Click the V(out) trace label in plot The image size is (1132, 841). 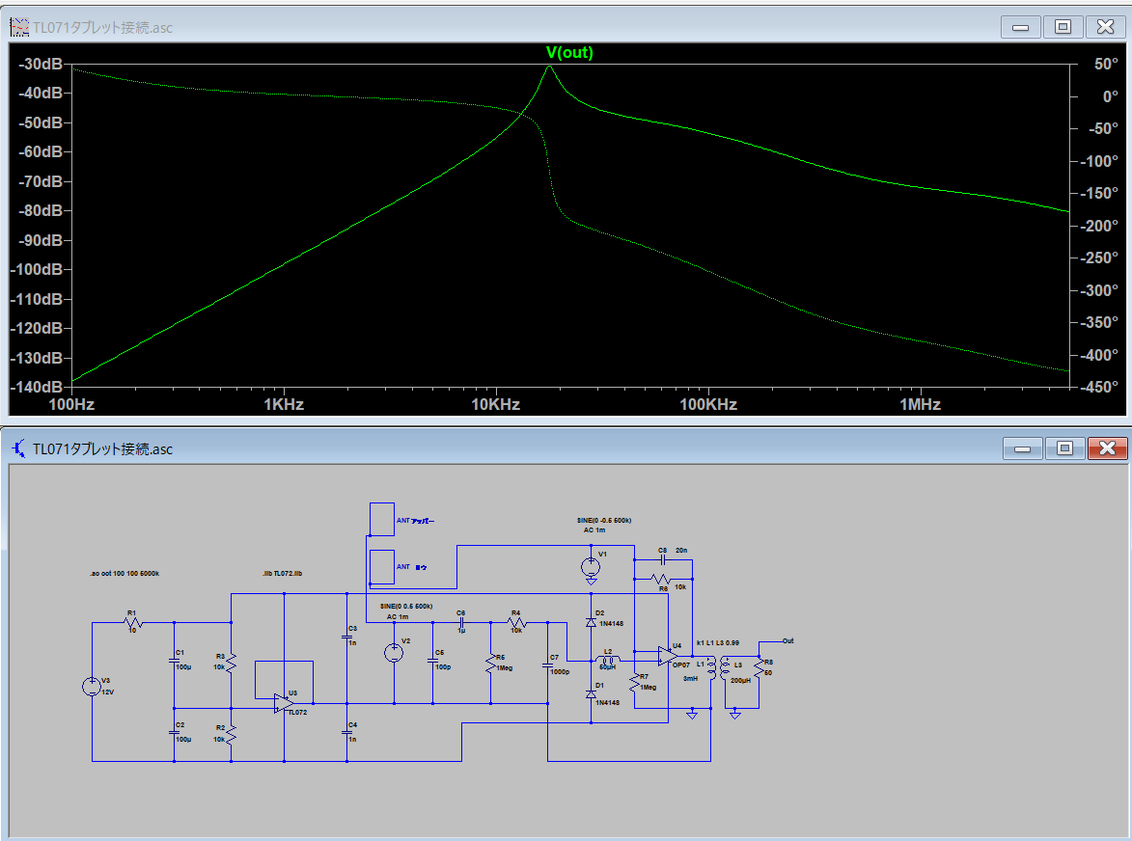click(569, 53)
